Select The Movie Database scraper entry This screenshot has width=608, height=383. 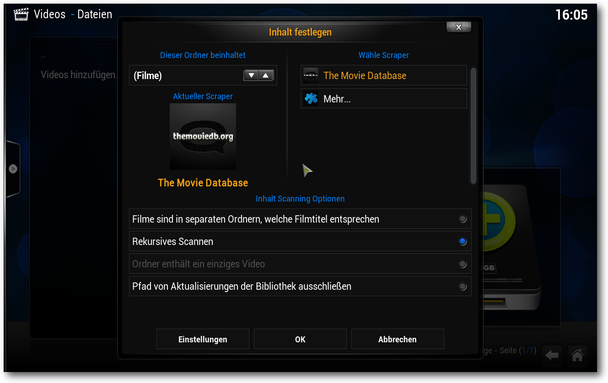pyautogui.click(x=383, y=75)
